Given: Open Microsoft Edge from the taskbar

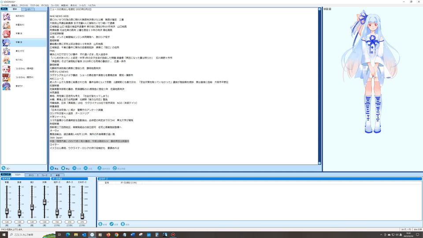Looking at the screenshot, I should (x=68, y=235).
